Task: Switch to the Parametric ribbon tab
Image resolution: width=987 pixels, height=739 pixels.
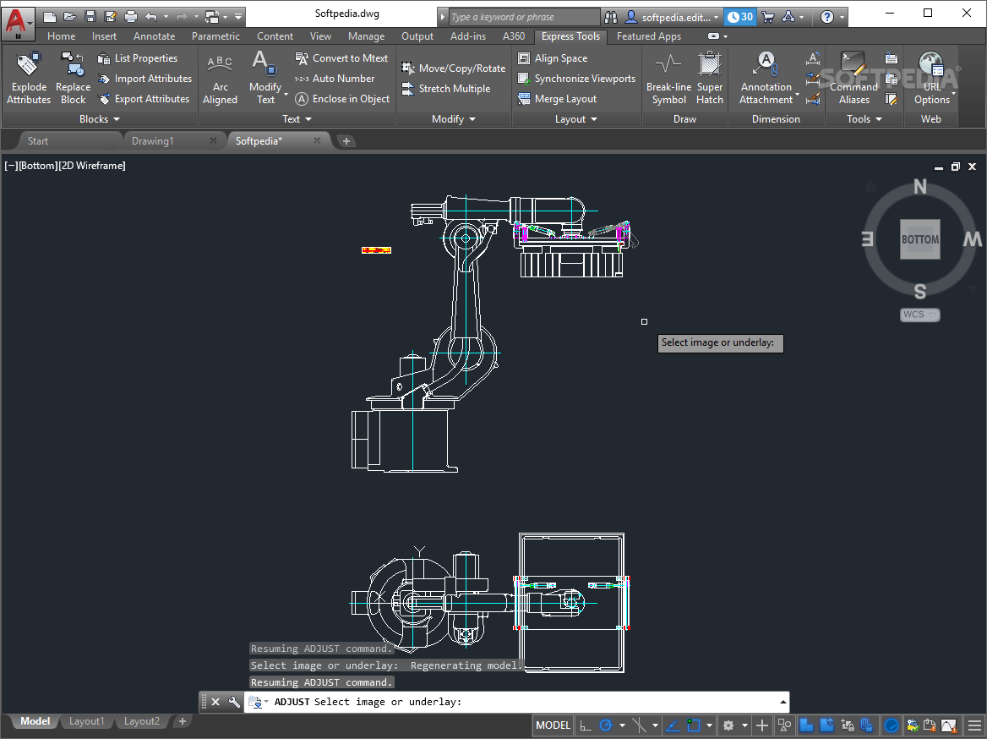Action: pyautogui.click(x=216, y=36)
